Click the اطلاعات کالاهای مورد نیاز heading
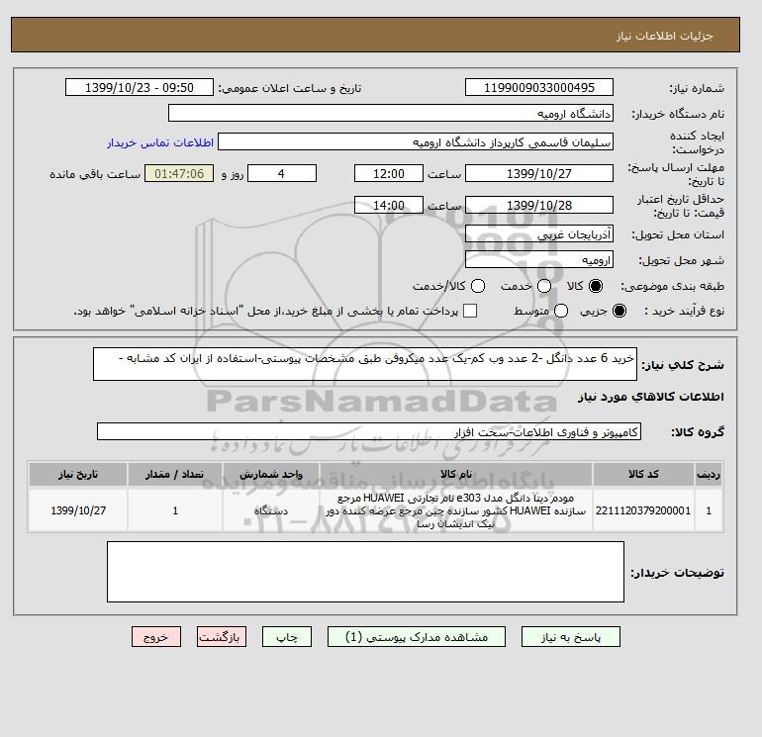 (x=651, y=397)
